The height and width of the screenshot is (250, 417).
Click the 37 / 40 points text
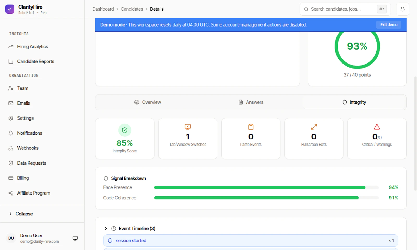point(357,75)
